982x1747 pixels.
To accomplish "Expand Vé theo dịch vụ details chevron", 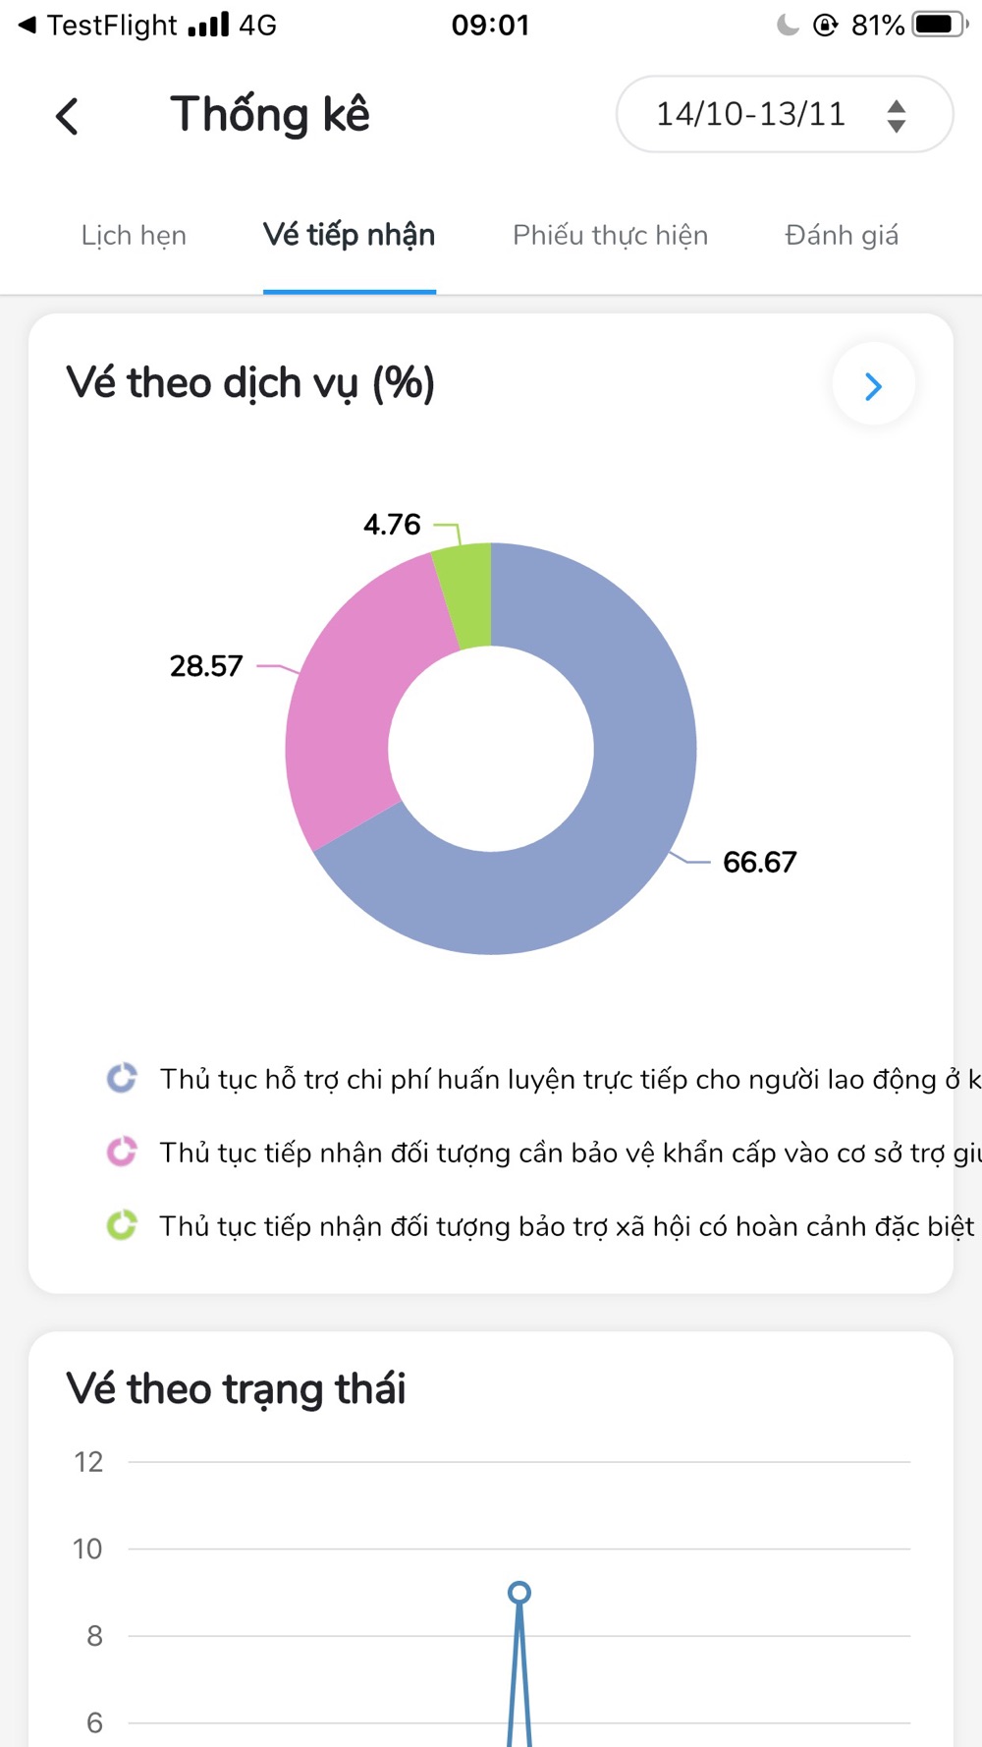I will coord(873,386).
